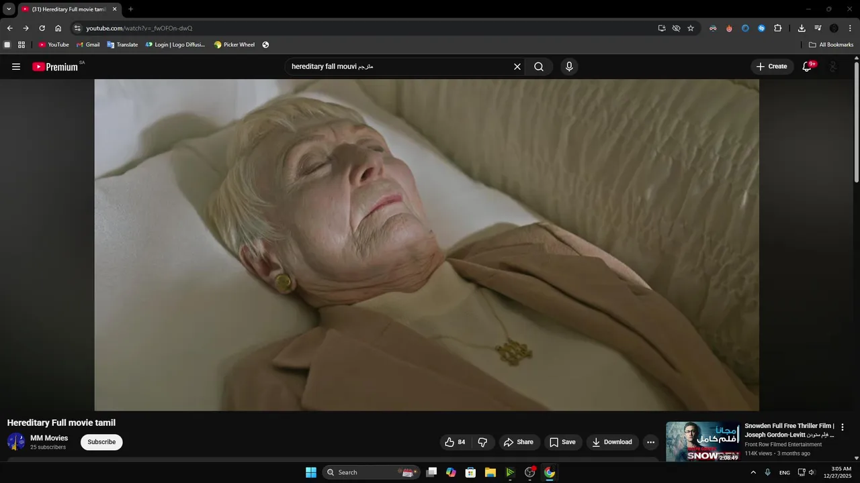The image size is (860, 483).
Task: Open the YouTube bookmark
Action: pyautogui.click(x=54, y=45)
